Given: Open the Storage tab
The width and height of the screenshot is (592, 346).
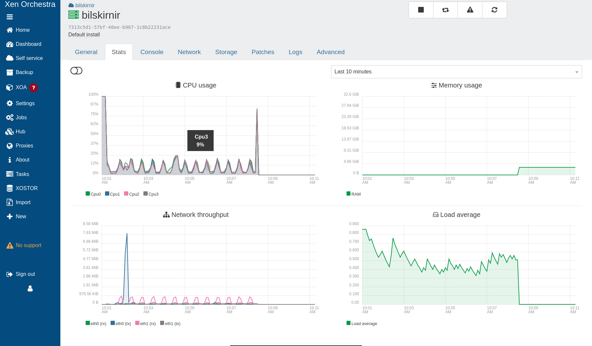Looking at the screenshot, I should click(226, 52).
